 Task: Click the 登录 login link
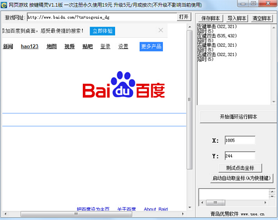(106, 47)
